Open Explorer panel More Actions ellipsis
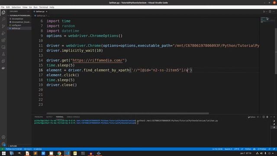The width and height of the screenshot is (277, 156). 28,12
